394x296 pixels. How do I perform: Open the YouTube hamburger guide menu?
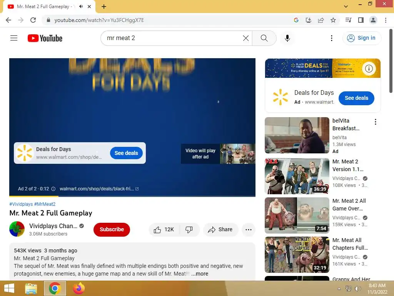[x=14, y=38]
